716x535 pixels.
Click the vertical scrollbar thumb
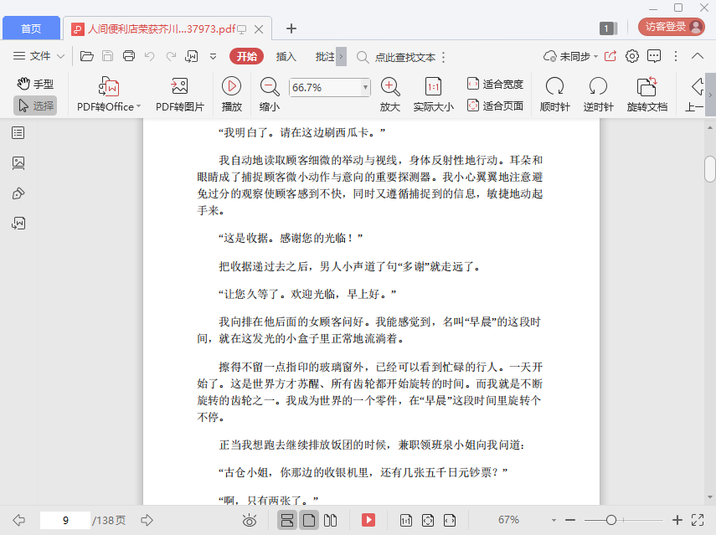[709, 169]
